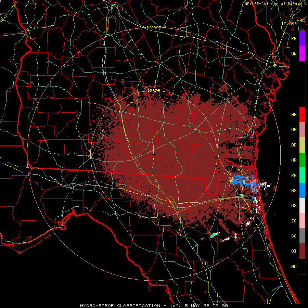The image size is (308, 308).
Task: Click the GR pink-brown legend swatch
Action: pyautogui.click(x=302, y=130)
